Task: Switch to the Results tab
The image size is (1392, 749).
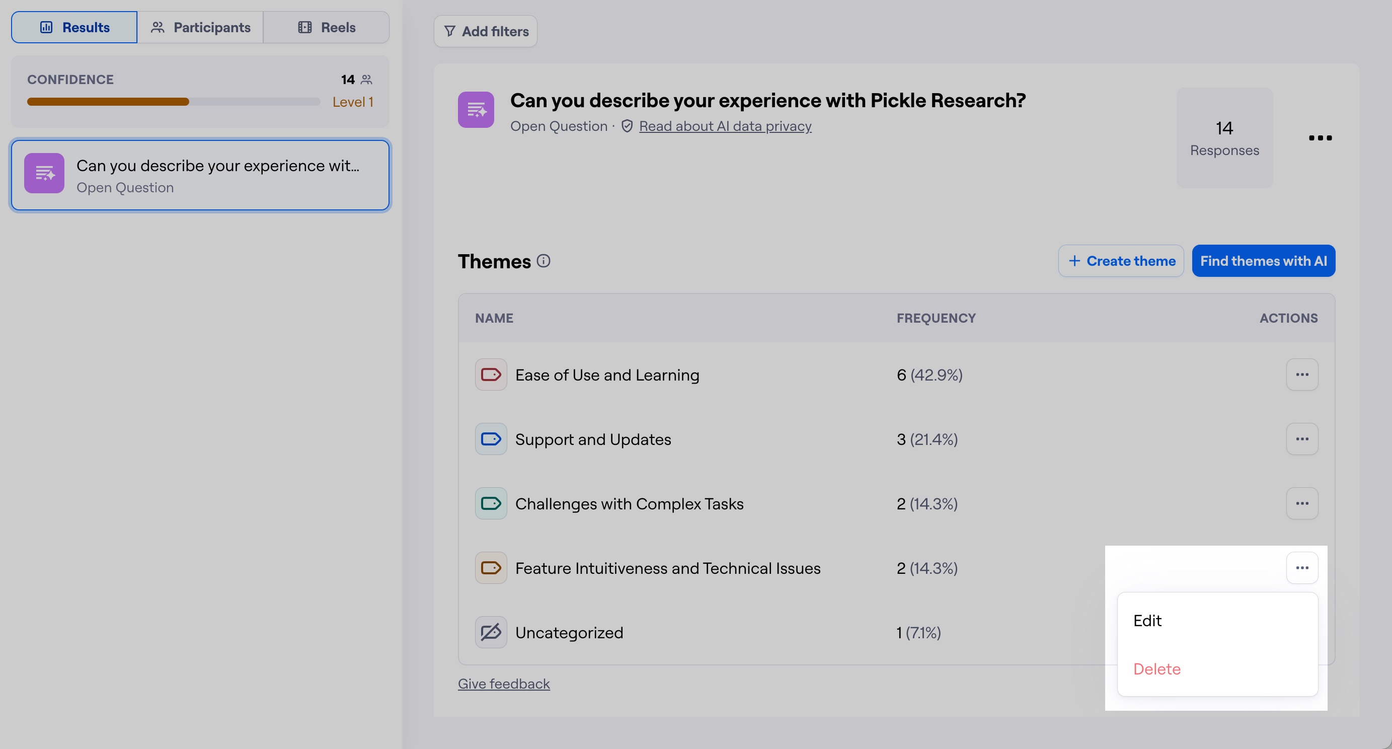Action: 74,27
